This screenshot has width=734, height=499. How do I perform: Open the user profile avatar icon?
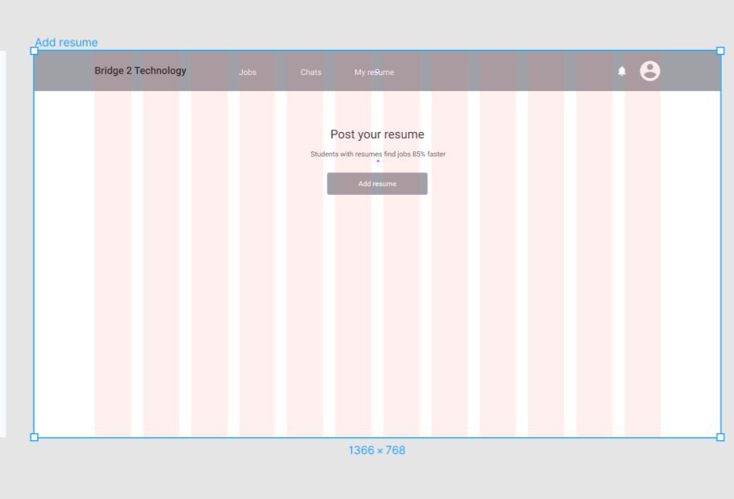click(x=650, y=71)
